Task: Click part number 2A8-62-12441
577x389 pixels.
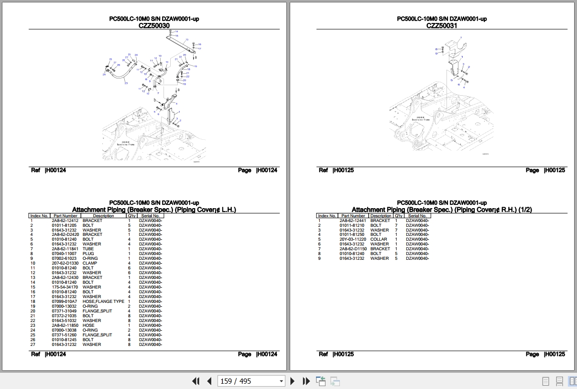Action: click(x=353, y=221)
